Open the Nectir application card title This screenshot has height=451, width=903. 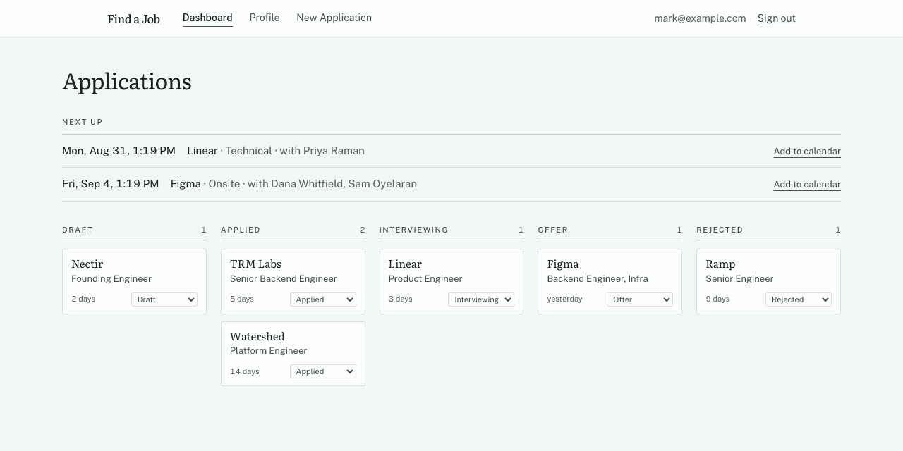point(87,264)
